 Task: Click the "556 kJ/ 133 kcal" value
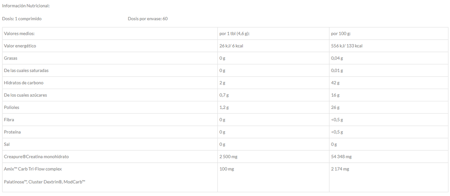tap(346, 46)
